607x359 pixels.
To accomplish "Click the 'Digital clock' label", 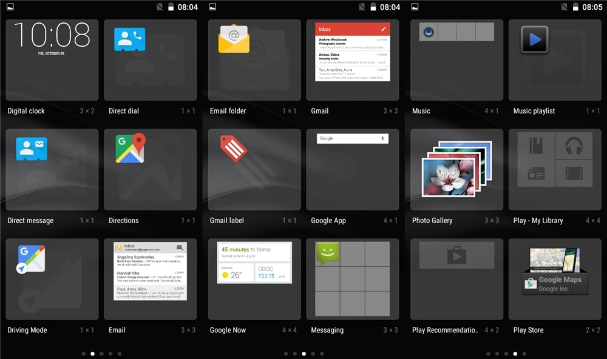I will pos(26,111).
